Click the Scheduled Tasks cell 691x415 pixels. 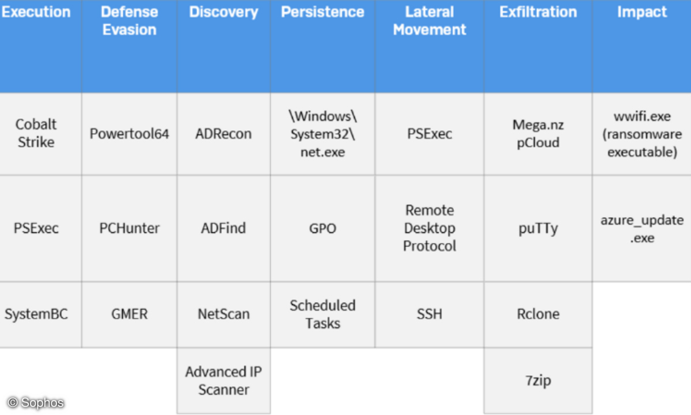[x=322, y=314]
